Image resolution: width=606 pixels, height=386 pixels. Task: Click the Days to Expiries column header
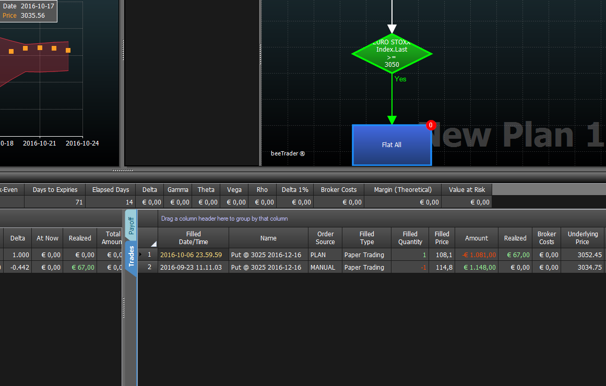[55, 190]
